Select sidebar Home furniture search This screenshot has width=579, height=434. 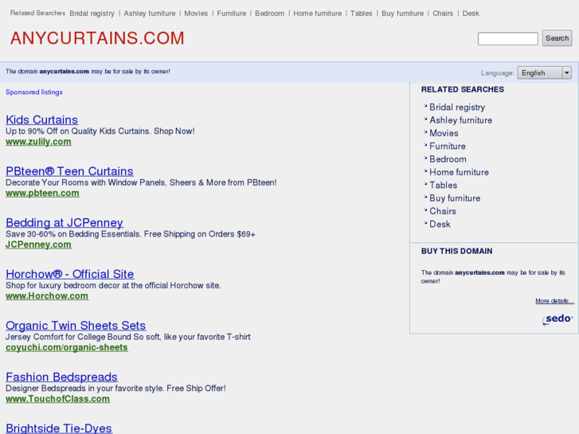(459, 172)
